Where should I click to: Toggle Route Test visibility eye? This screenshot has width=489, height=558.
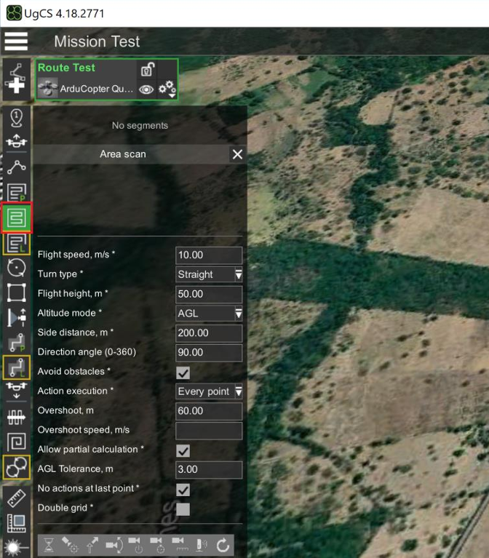point(146,89)
